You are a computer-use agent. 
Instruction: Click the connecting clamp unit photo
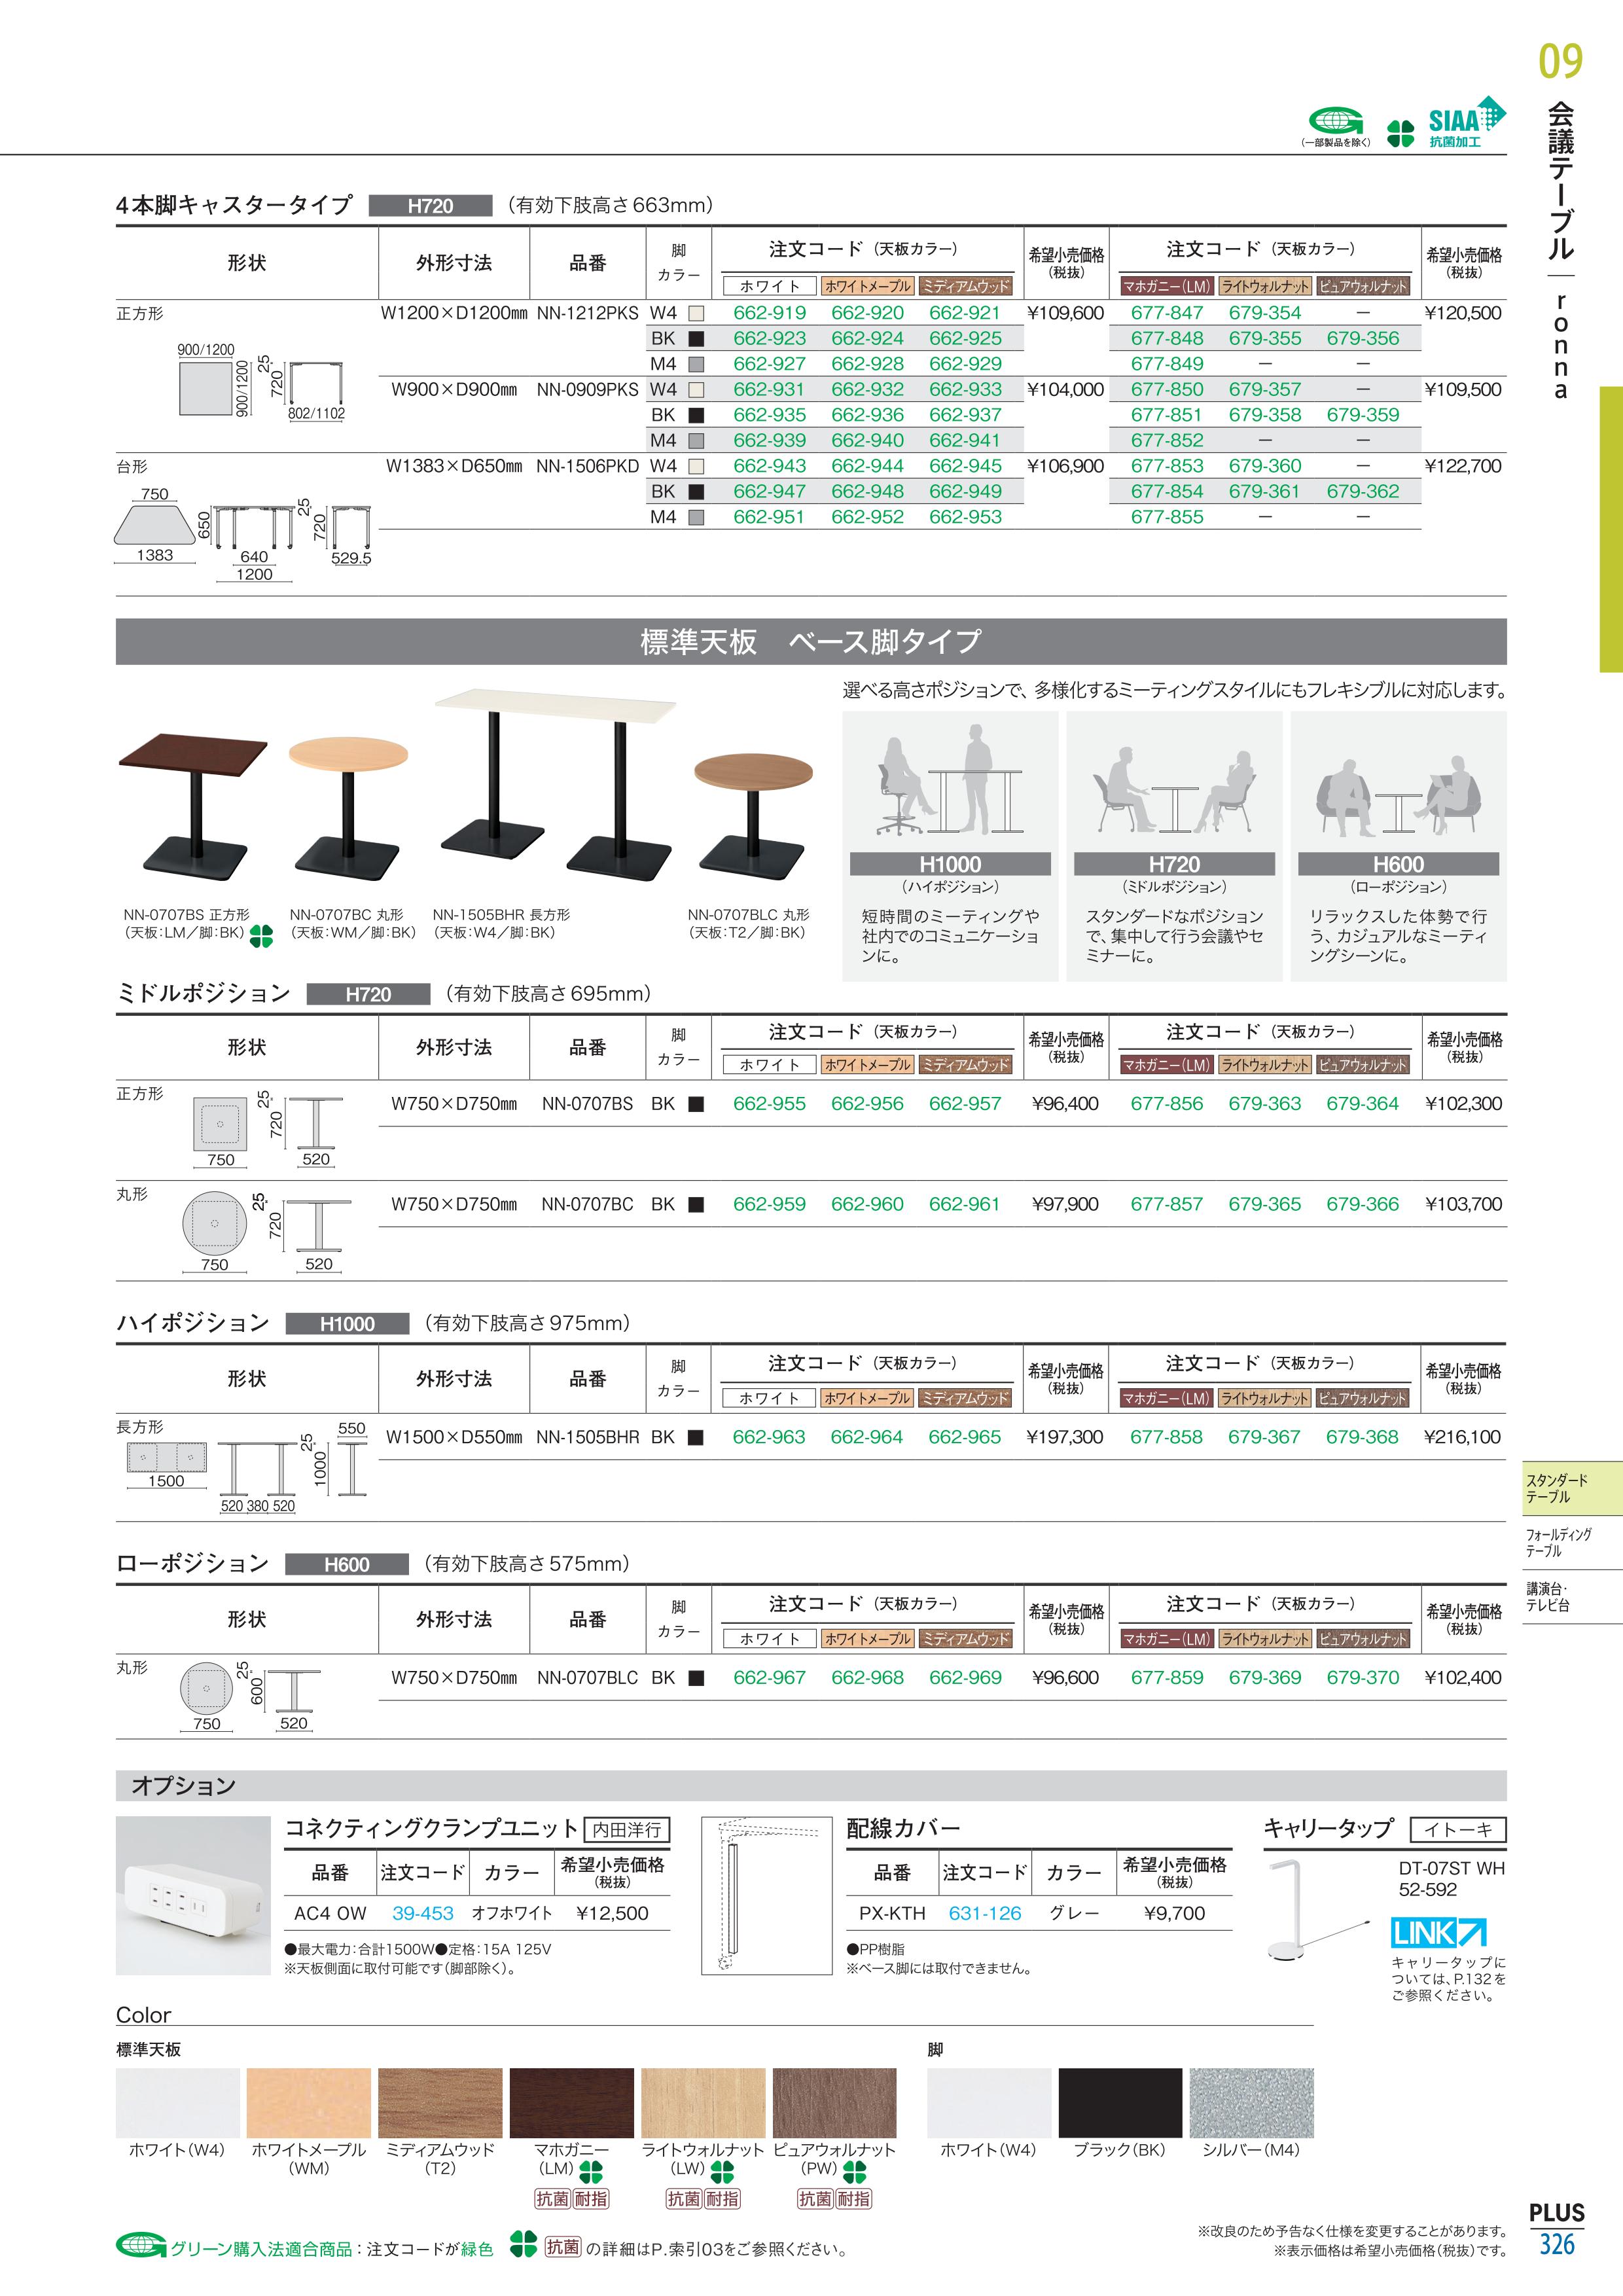pos(193,1895)
